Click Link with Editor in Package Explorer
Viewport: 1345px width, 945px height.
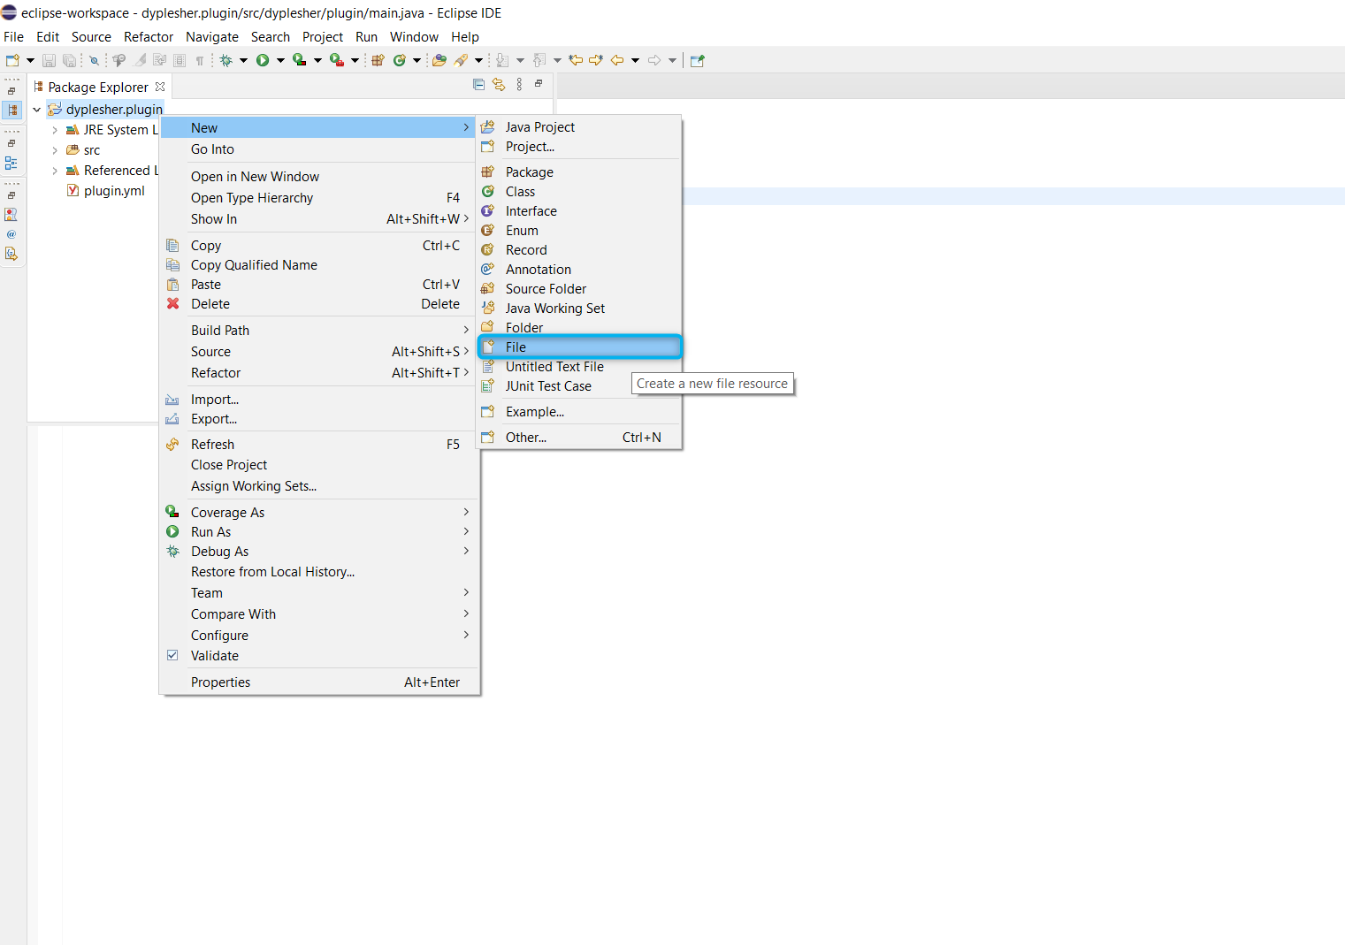499,85
